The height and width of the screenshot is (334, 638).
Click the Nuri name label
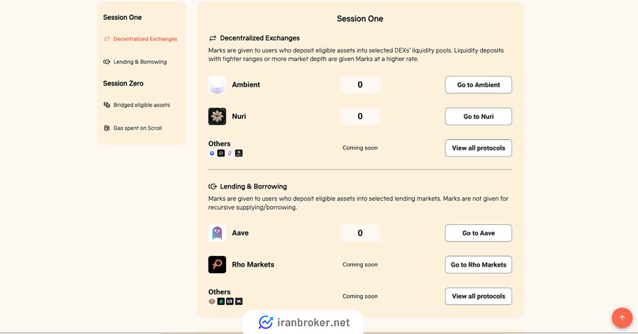(x=240, y=116)
